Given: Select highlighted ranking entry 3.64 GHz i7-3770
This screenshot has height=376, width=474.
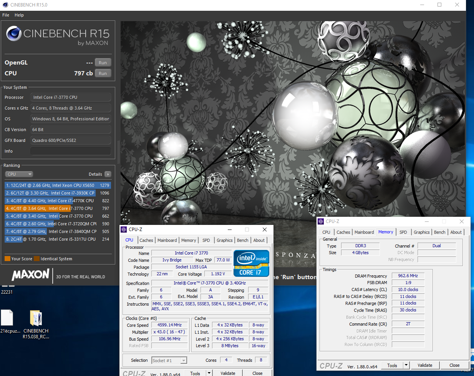Looking at the screenshot, I should click(x=58, y=208).
